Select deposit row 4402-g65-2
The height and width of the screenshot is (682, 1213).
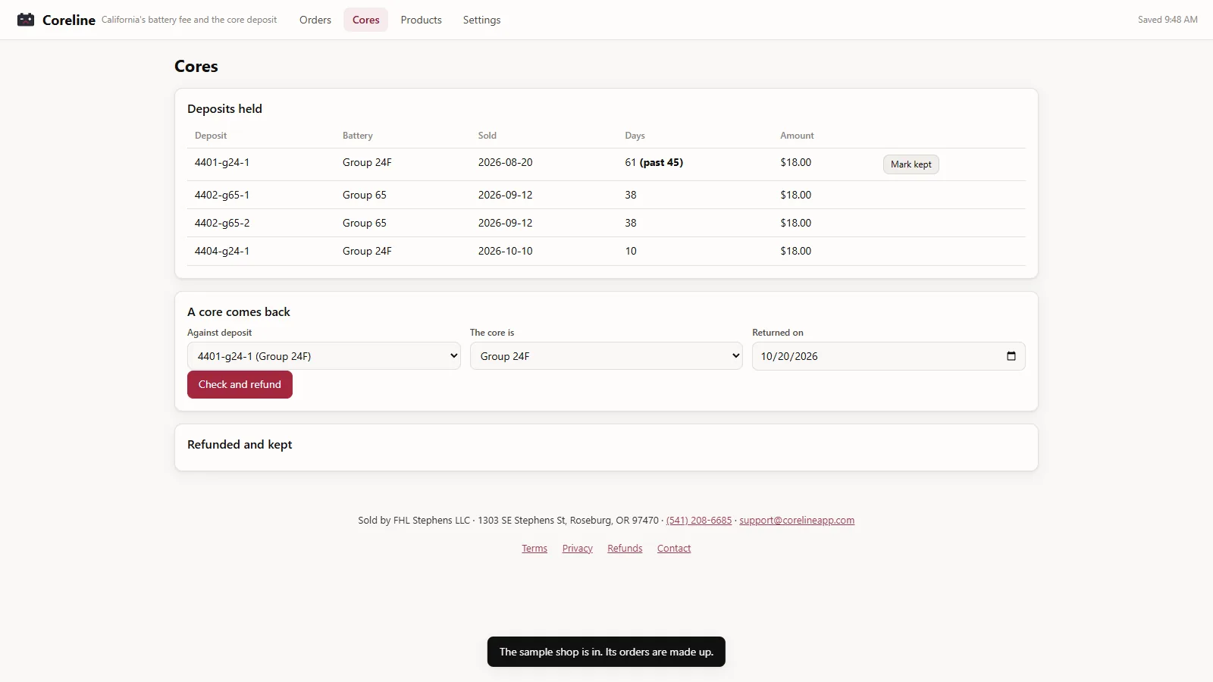(x=606, y=223)
